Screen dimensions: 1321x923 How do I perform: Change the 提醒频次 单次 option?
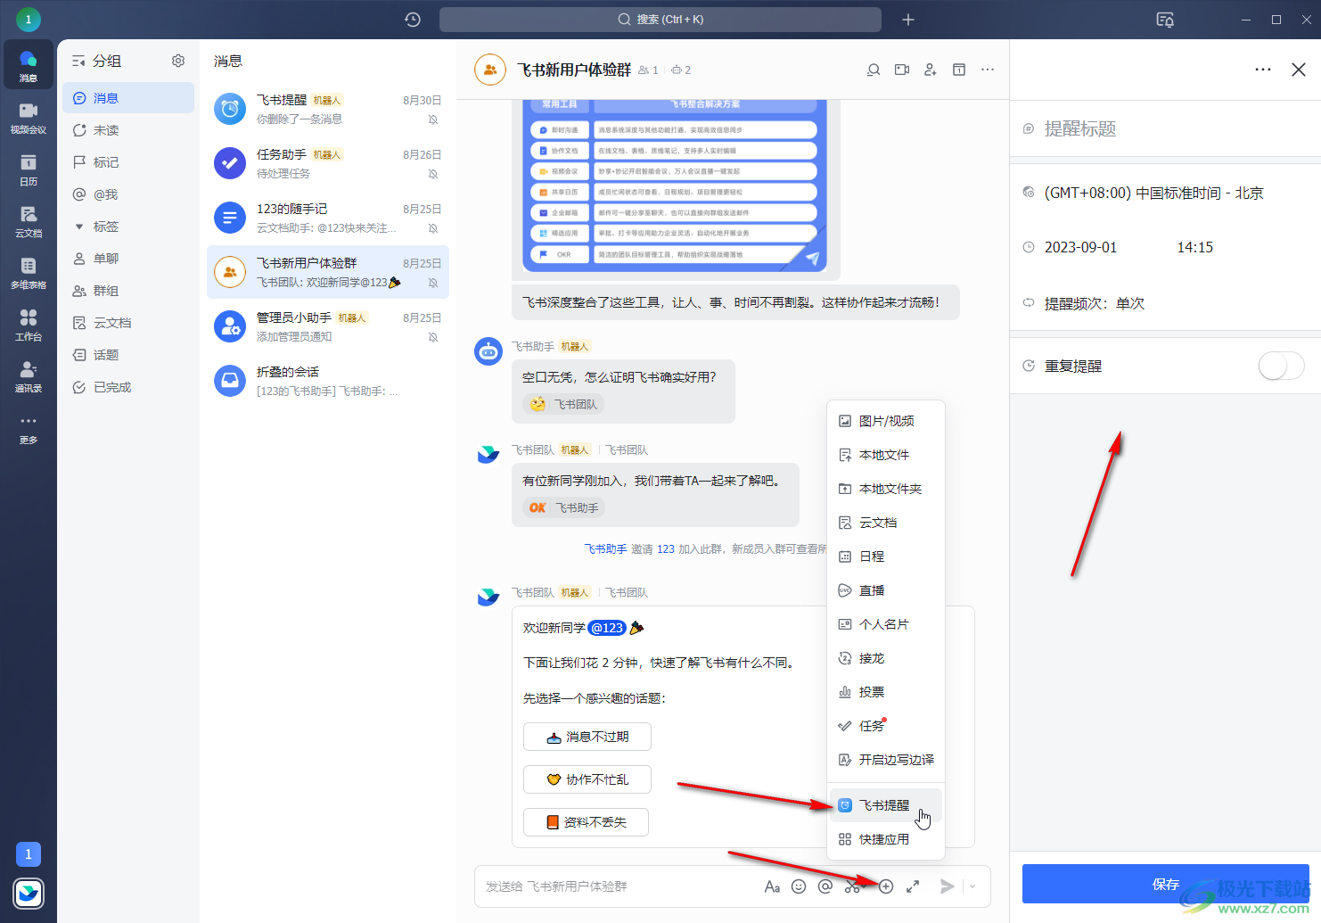point(1094,303)
